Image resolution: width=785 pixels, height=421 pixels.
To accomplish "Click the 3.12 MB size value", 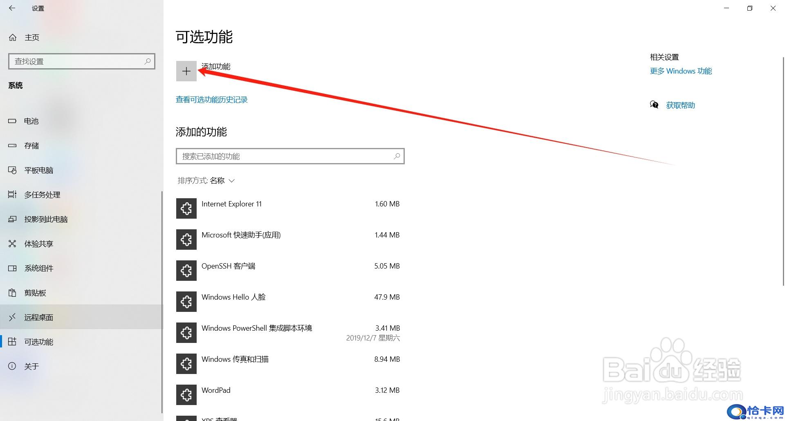I will click(387, 390).
